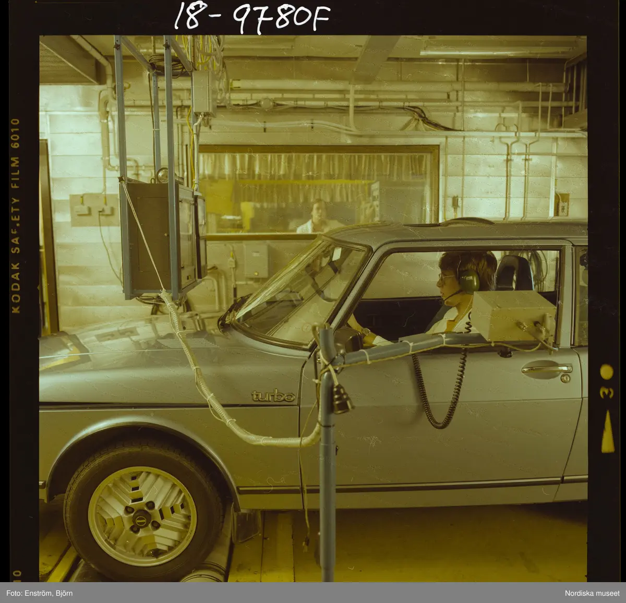Image resolution: width=626 pixels, height=603 pixels.
Task: Click the 'Nordiska museet' caption text
Action: click(592, 593)
